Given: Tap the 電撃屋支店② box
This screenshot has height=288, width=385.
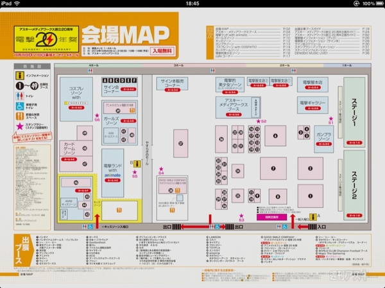Looking at the screenshot, I should point(258,81).
